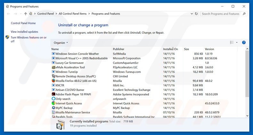Click the installed programs details pane icon

click(61, 125)
